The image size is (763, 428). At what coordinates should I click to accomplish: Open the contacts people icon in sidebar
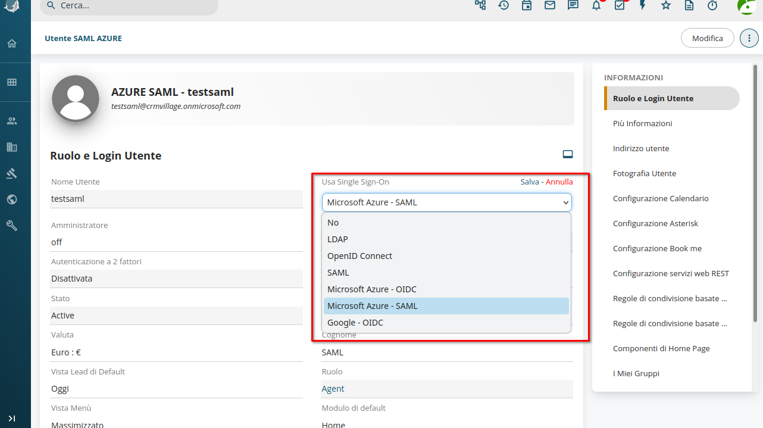pyautogui.click(x=12, y=121)
